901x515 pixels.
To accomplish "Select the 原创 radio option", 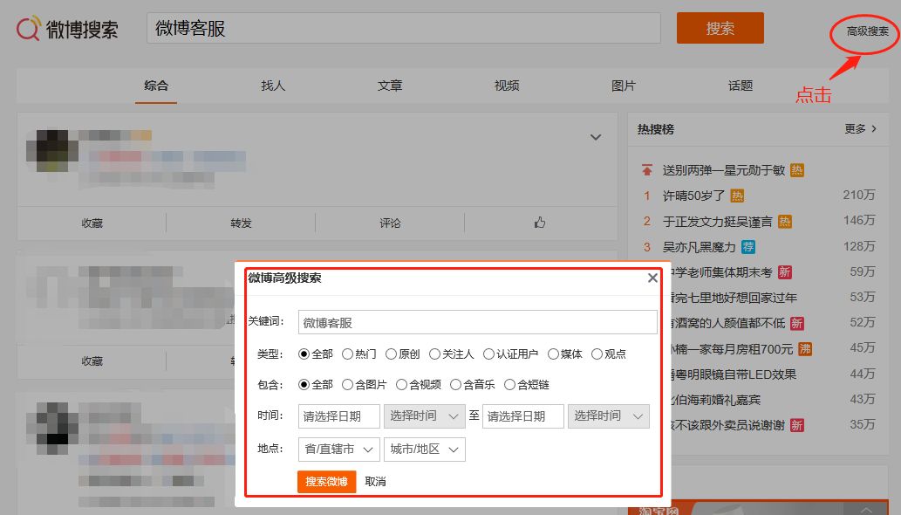I will pyautogui.click(x=392, y=354).
